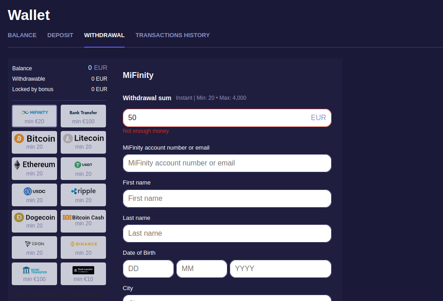Select the USDT Tether option
This screenshot has height=301, width=443.
point(83,169)
